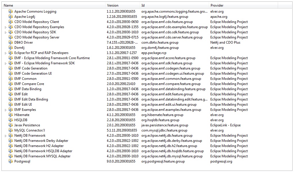Click the Postgresql feature icon
This screenshot has height=172, width=294.
tap(11, 161)
